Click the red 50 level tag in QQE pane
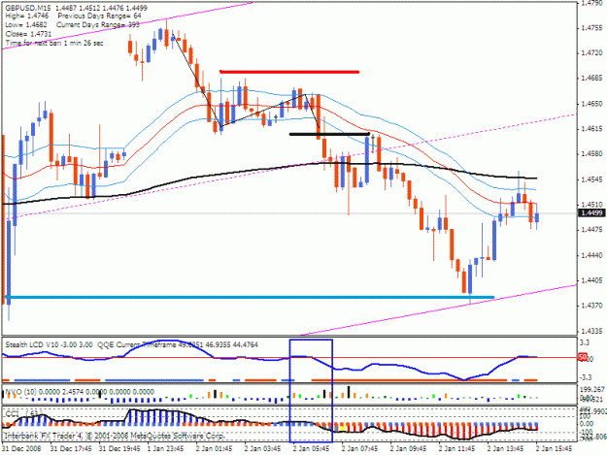 [583, 358]
